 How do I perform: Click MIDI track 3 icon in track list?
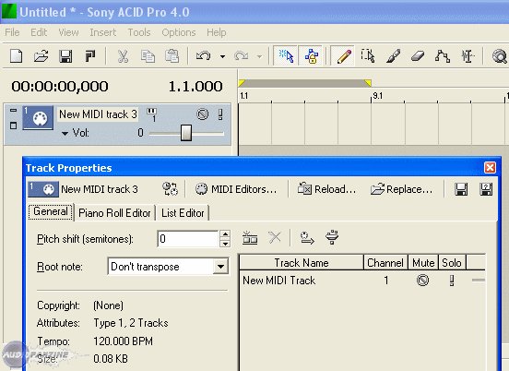point(38,117)
